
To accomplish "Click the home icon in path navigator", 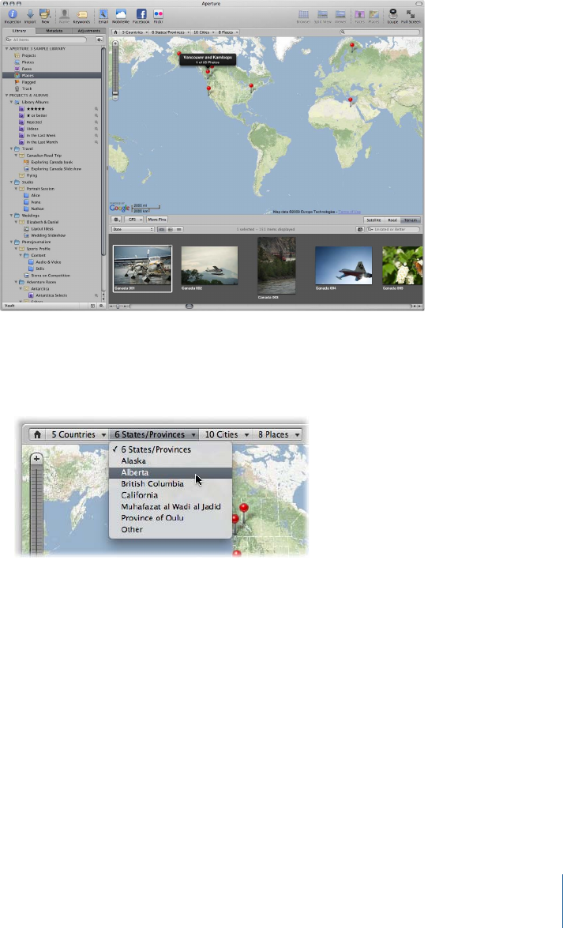I will coord(115,32).
